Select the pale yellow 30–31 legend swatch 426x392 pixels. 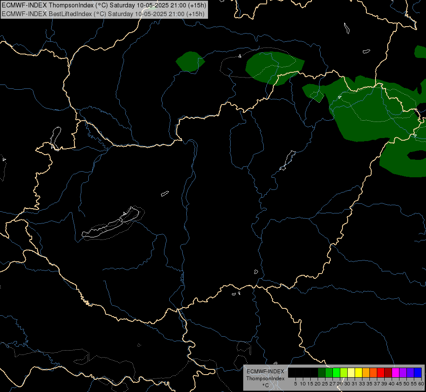pos(351,372)
